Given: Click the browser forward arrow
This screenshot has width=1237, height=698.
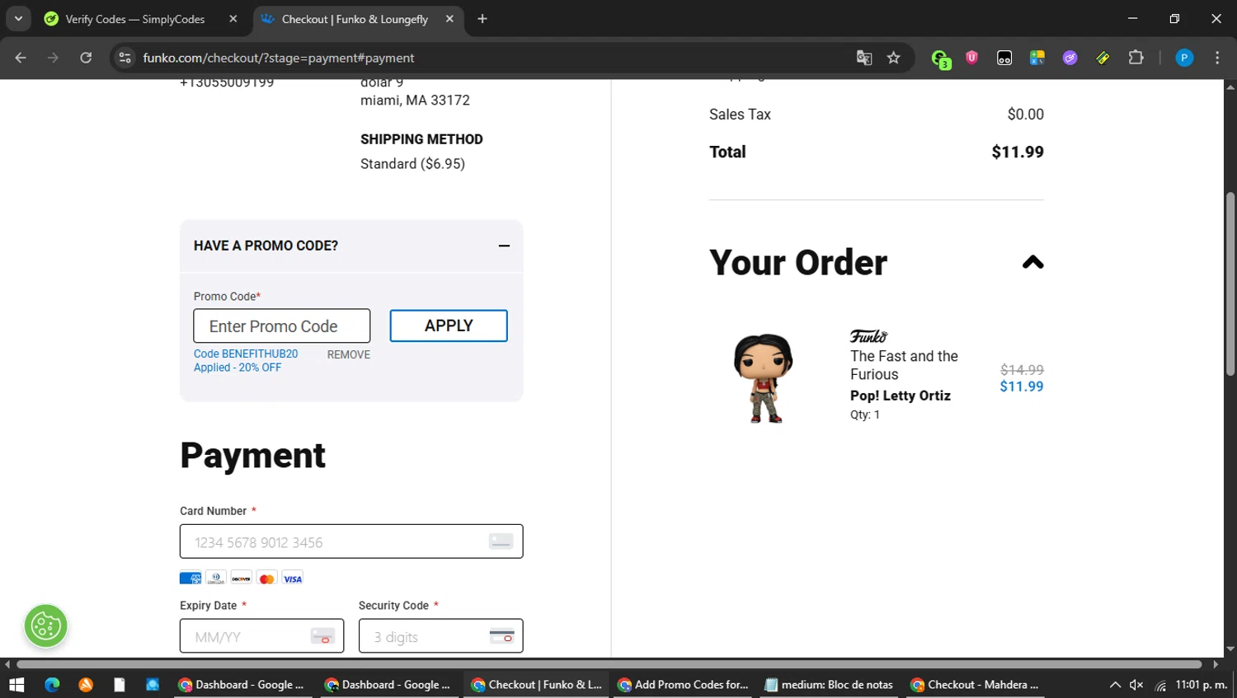Looking at the screenshot, I should tap(53, 58).
